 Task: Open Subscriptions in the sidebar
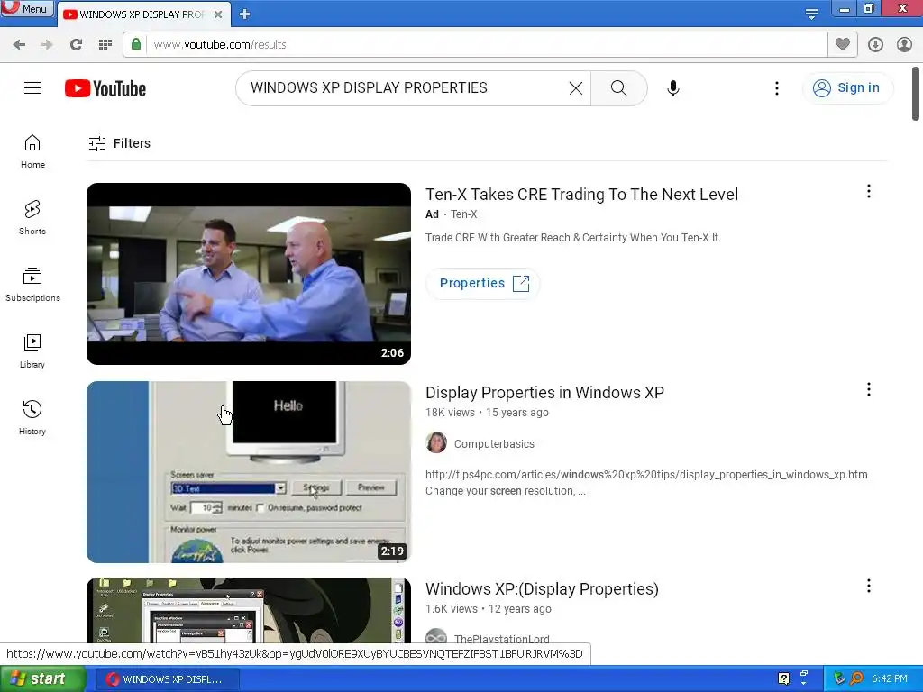[x=32, y=285]
